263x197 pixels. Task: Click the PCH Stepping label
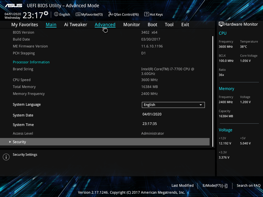click(x=24, y=53)
